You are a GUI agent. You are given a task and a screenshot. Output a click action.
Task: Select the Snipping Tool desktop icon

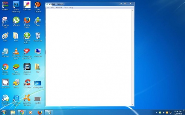5,22
